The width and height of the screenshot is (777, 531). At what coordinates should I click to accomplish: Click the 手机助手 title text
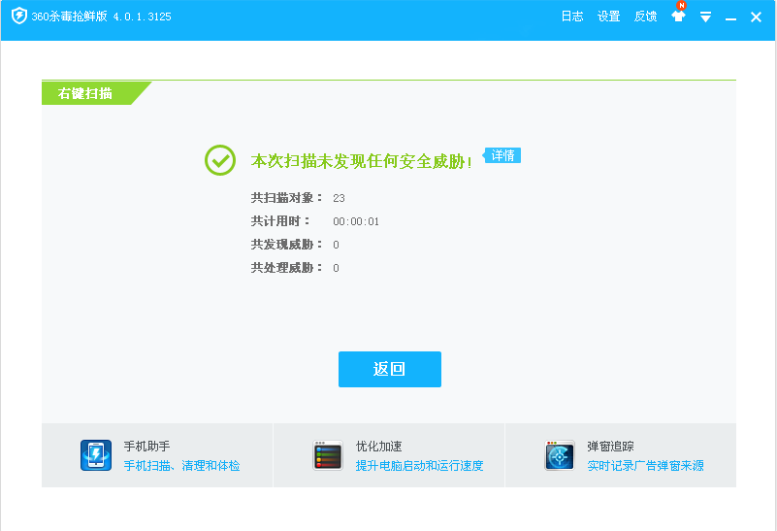(x=146, y=447)
